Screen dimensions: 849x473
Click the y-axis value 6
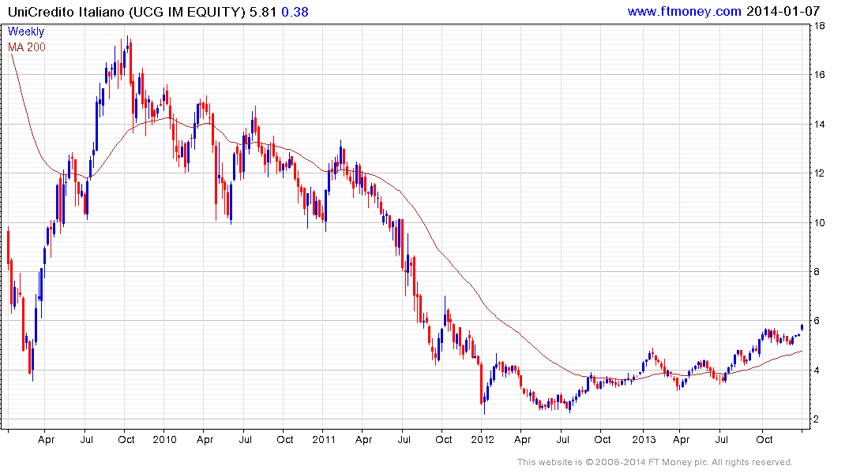point(817,321)
